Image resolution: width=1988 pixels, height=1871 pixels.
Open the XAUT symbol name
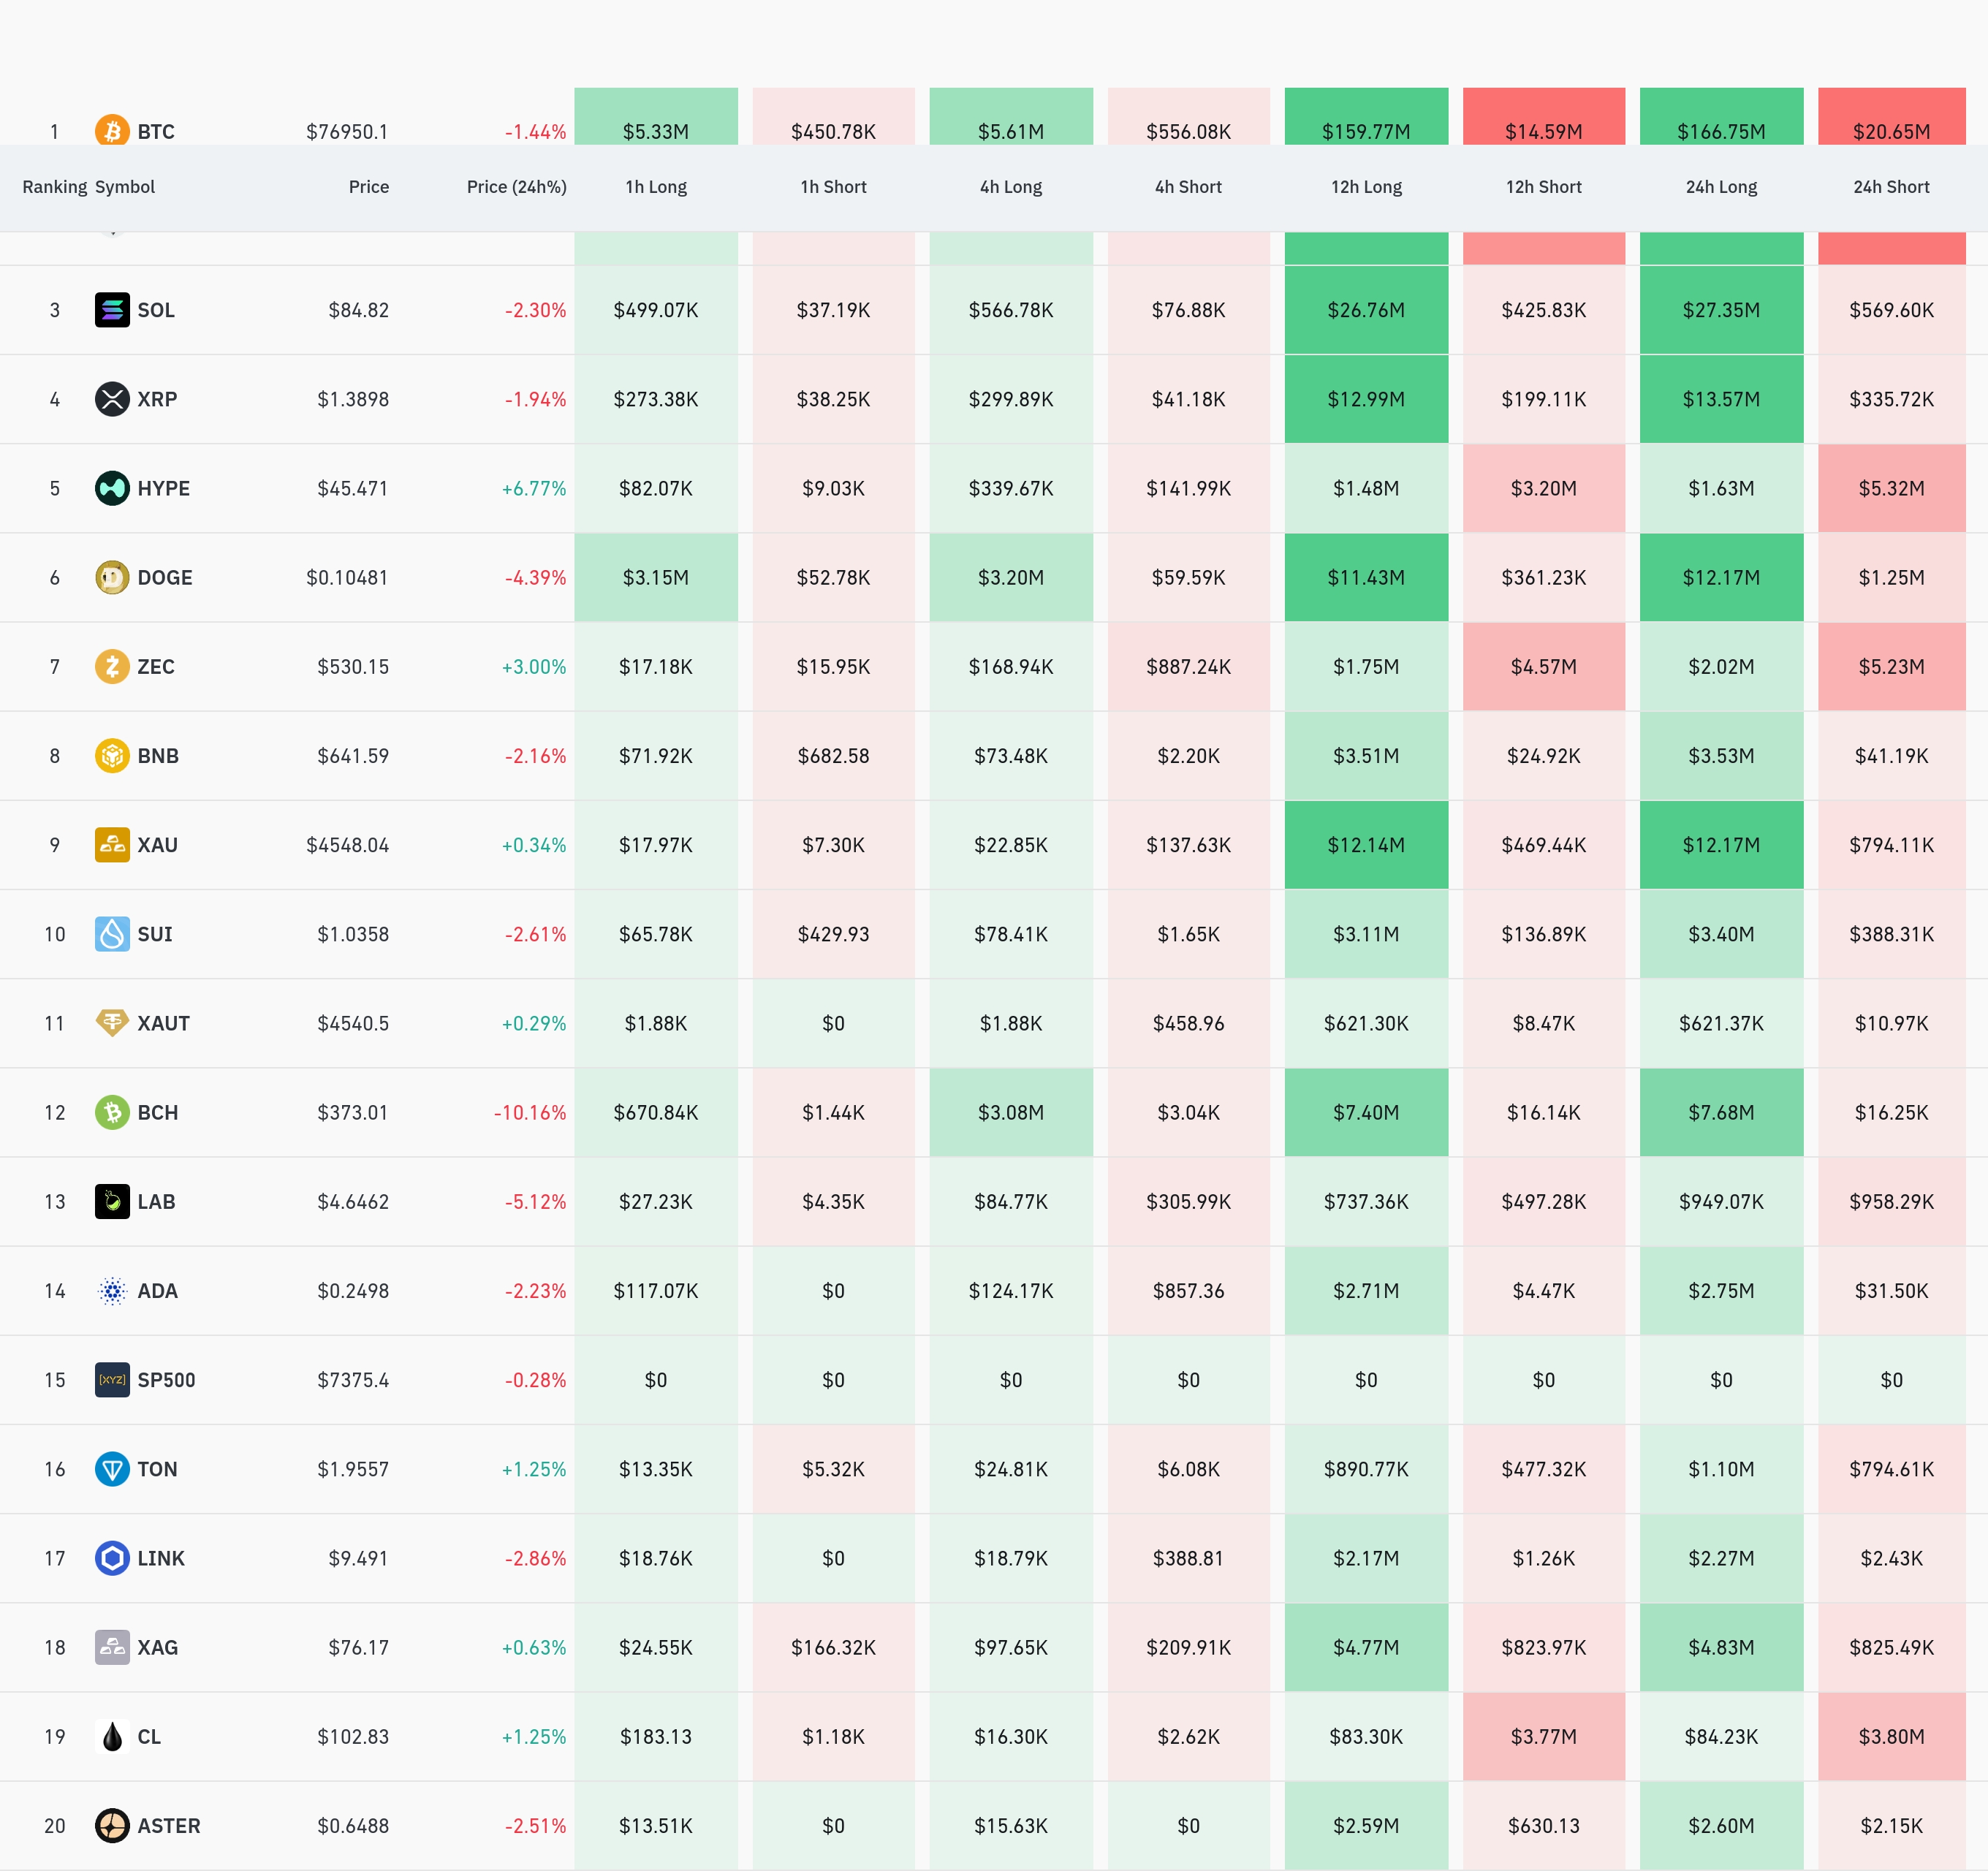tap(164, 1023)
